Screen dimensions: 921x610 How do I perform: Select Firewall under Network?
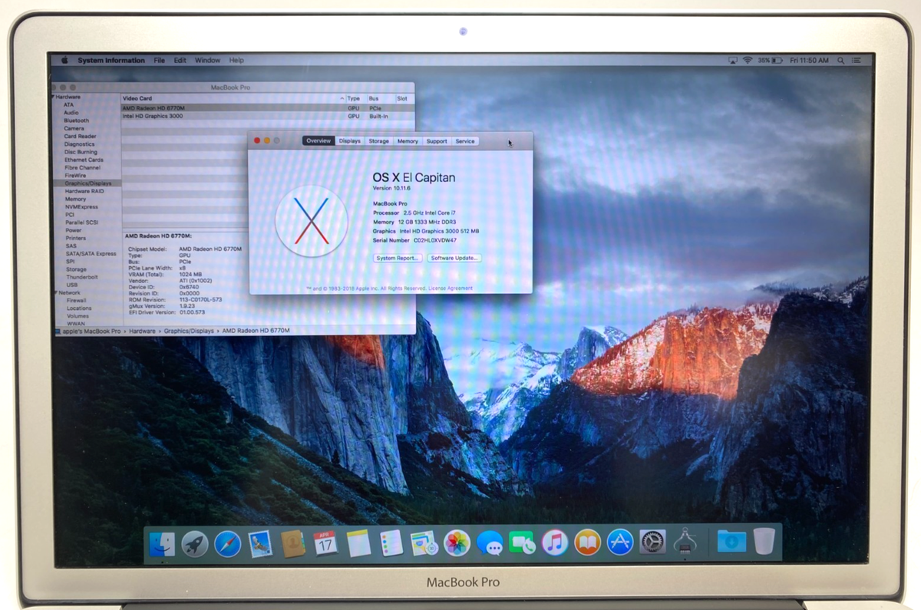pyautogui.click(x=77, y=301)
